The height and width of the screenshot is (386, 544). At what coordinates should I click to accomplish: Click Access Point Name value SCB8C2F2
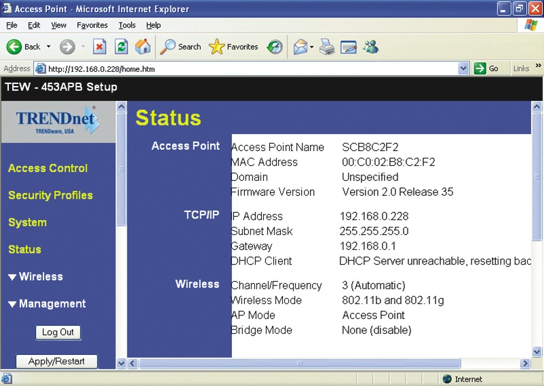click(x=370, y=147)
